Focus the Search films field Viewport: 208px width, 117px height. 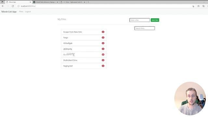145,28
